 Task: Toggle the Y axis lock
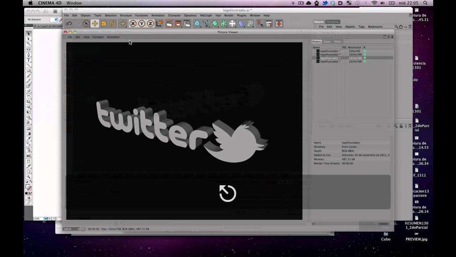(141, 24)
